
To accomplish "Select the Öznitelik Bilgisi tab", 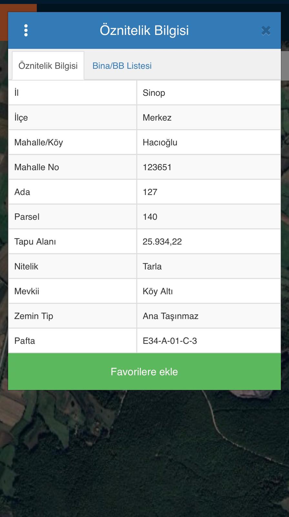I will tap(48, 66).
